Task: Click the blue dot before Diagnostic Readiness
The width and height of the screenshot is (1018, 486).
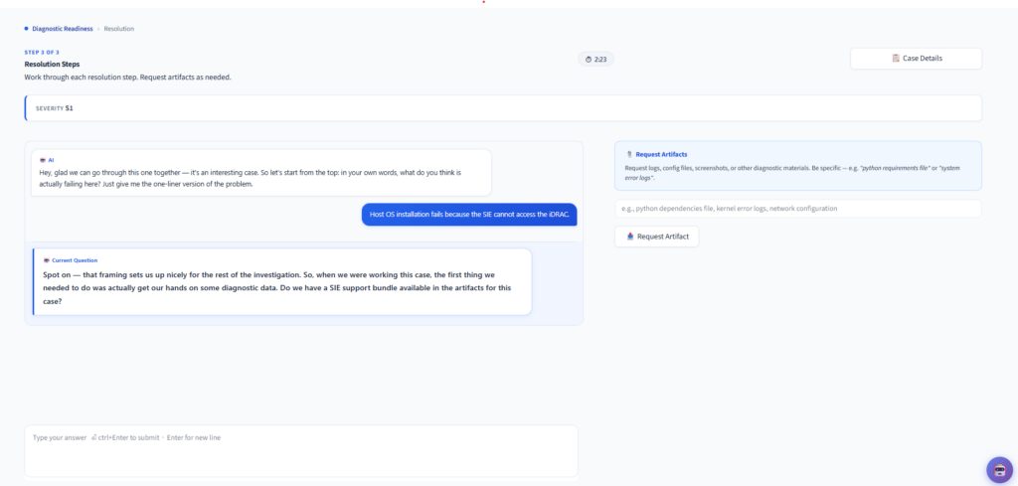Action: pos(27,29)
